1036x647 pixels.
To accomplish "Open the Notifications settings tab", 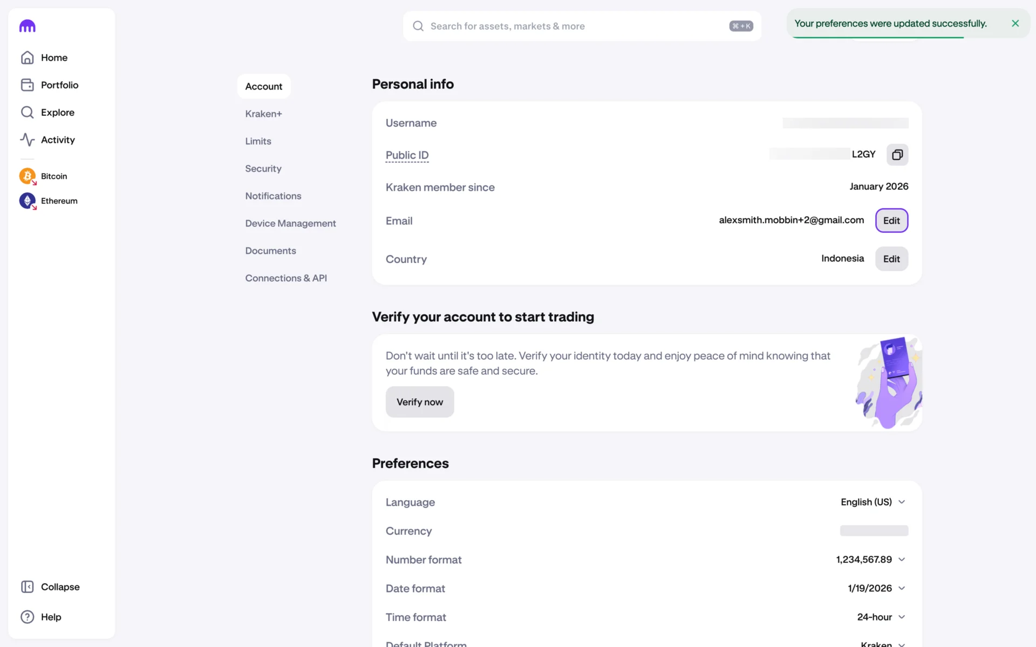I will point(273,196).
